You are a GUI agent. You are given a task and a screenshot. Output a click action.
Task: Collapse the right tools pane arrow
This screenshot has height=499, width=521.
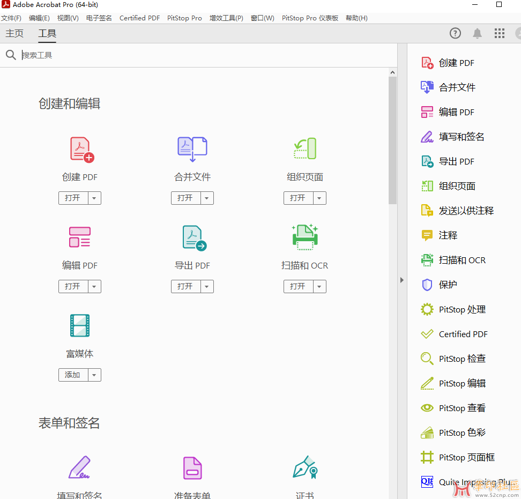401,280
